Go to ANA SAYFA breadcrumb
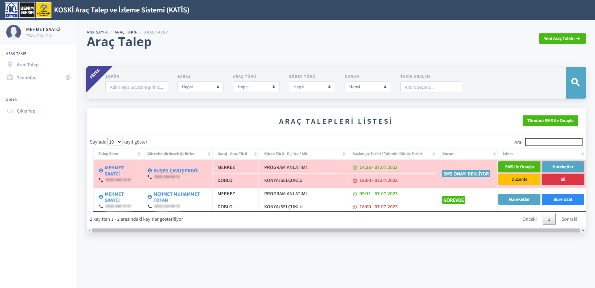The image size is (595, 288). [97, 32]
